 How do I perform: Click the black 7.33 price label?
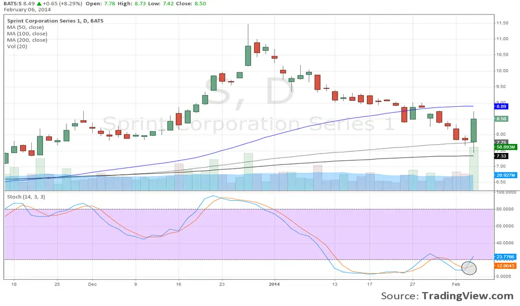[502, 156]
